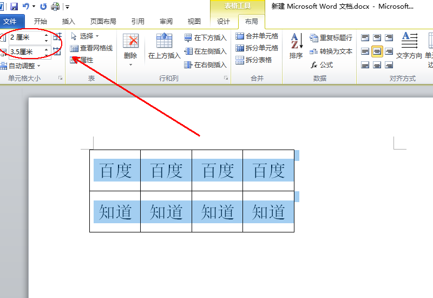This screenshot has width=433, height=298.
Task: Save the document with floppy disk icon
Action: (x=14, y=6)
